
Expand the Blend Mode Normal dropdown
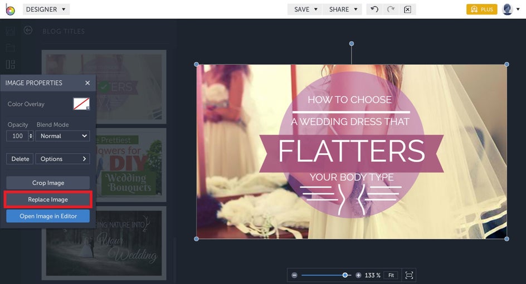point(62,136)
